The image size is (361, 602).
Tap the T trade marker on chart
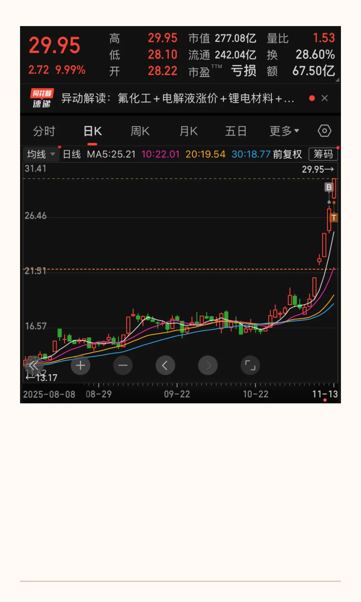334,218
